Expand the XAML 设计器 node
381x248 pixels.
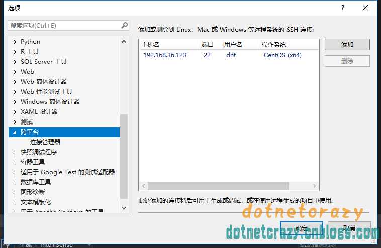point(15,112)
